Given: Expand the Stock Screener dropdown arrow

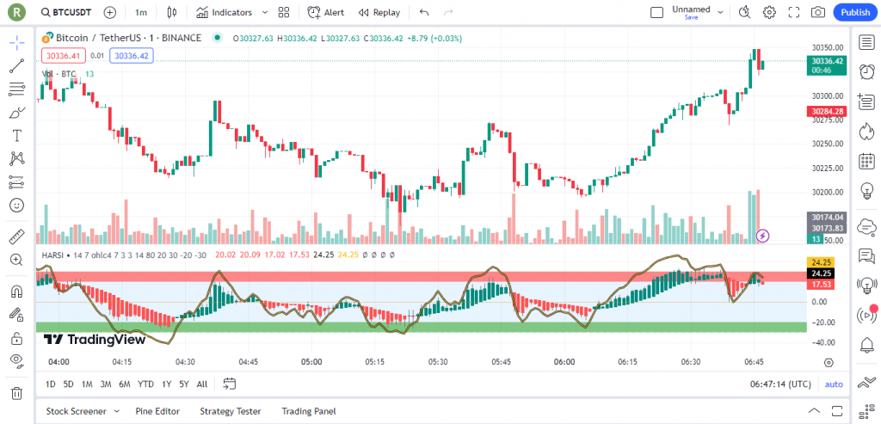Looking at the screenshot, I should click(116, 411).
